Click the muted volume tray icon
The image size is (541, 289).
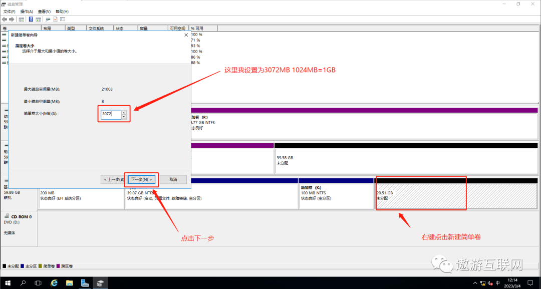[490, 283]
